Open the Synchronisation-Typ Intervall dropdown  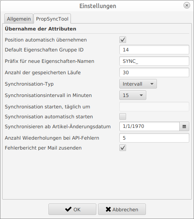coord(138,84)
